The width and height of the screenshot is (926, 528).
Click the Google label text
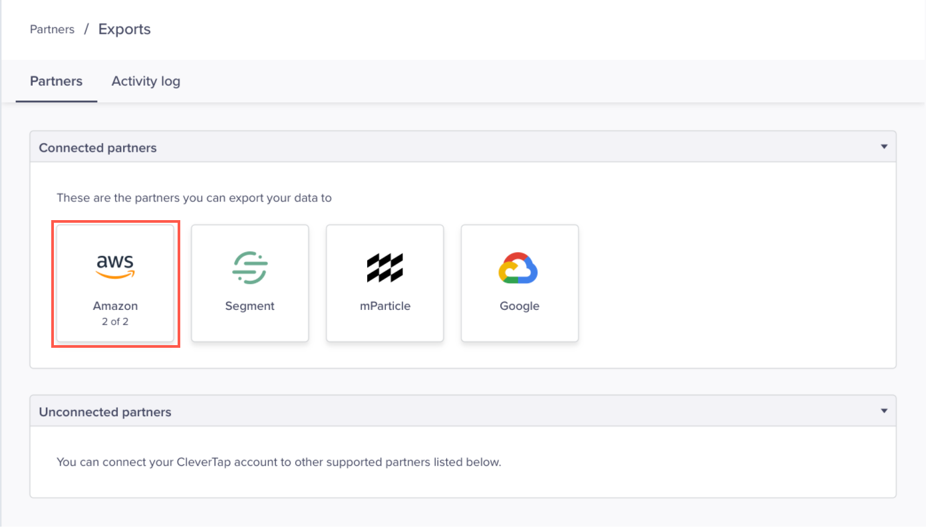[520, 306]
